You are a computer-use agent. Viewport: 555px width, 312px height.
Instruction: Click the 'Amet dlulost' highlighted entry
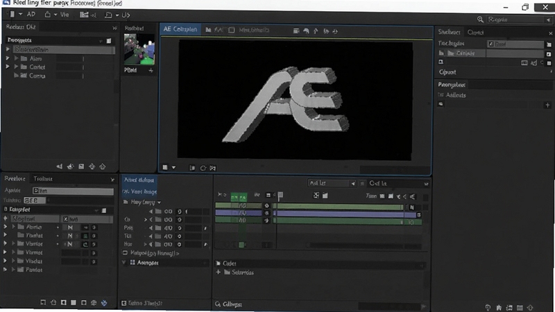(139, 180)
